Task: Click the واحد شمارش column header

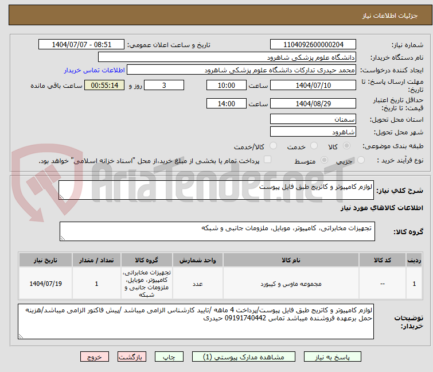Action: pyautogui.click(x=197, y=260)
